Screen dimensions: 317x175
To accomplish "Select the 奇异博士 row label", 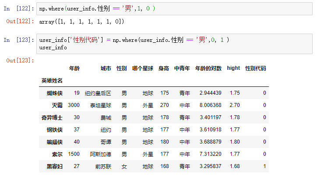I will pyautogui.click(x=52, y=117).
